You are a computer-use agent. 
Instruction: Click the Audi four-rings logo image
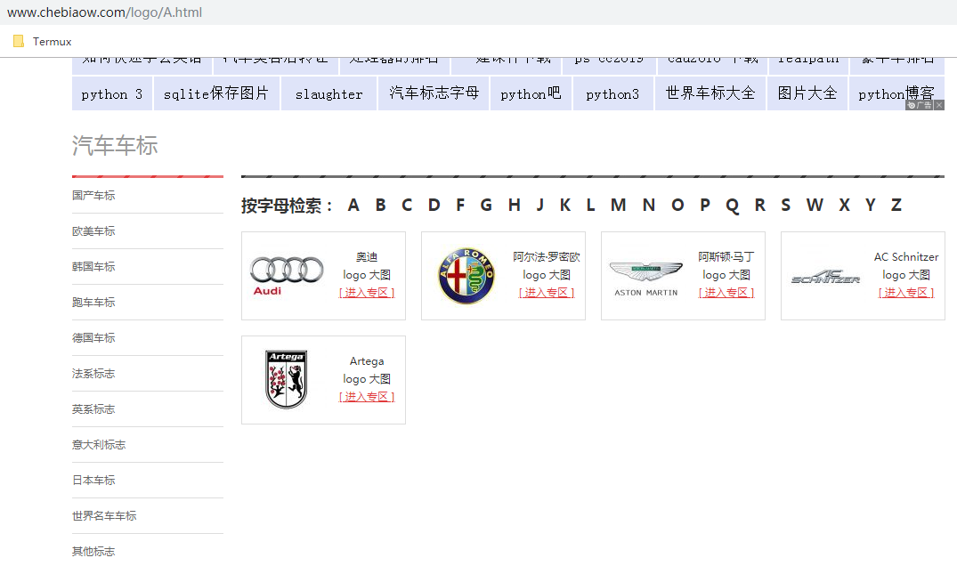tap(287, 276)
